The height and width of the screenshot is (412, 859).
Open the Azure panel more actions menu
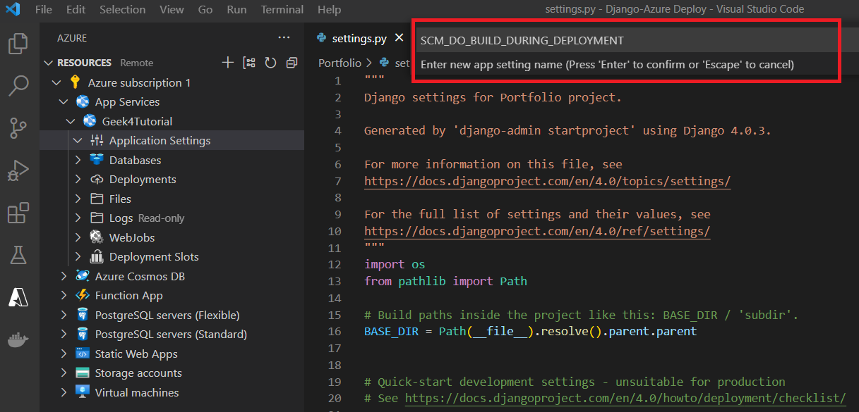[284, 37]
